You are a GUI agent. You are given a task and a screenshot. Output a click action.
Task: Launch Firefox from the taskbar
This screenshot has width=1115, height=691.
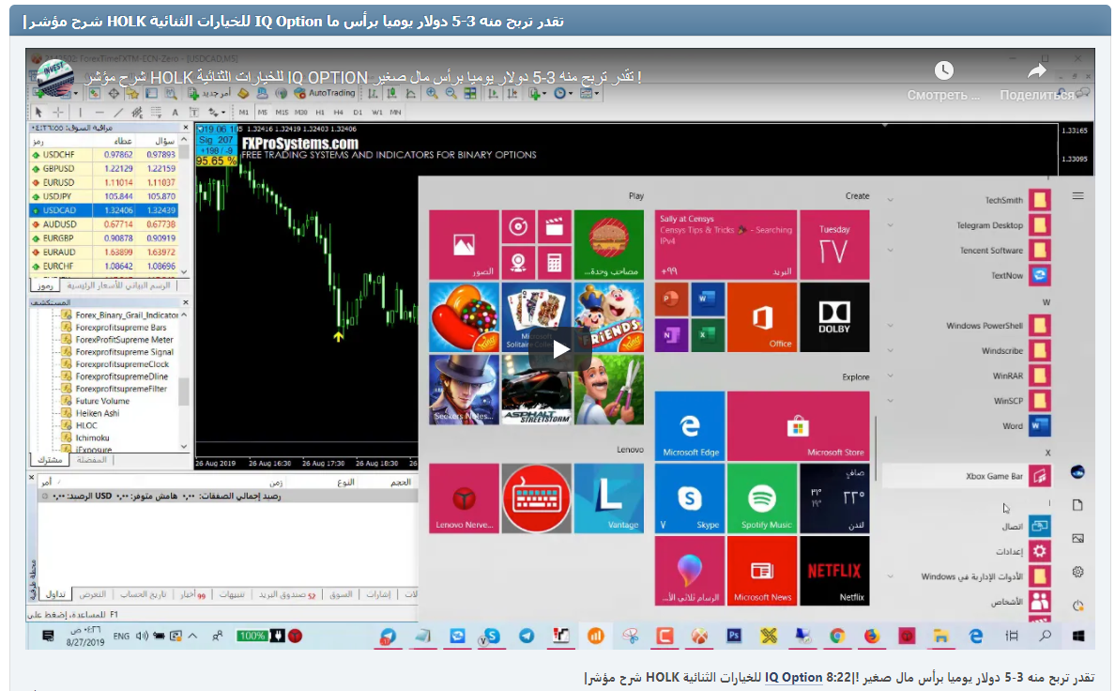pyautogui.click(x=871, y=636)
